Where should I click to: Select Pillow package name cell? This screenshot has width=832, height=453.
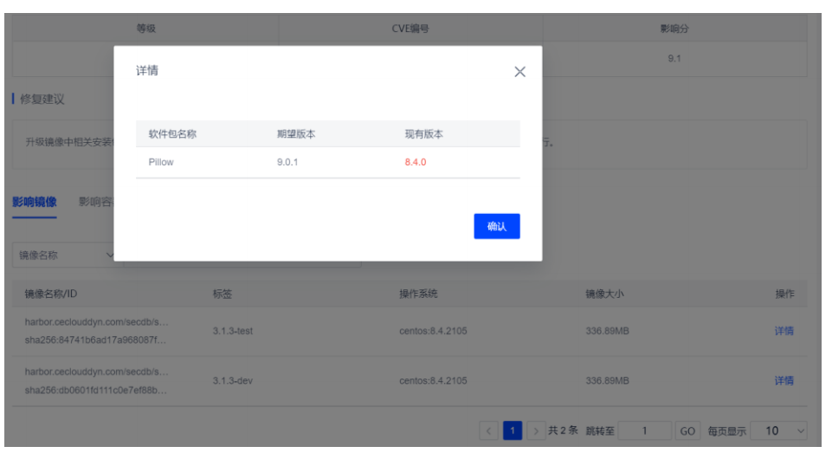tap(161, 162)
